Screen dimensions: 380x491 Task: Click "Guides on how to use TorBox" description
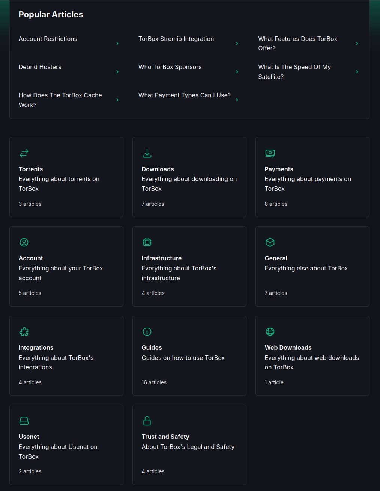coord(183,358)
